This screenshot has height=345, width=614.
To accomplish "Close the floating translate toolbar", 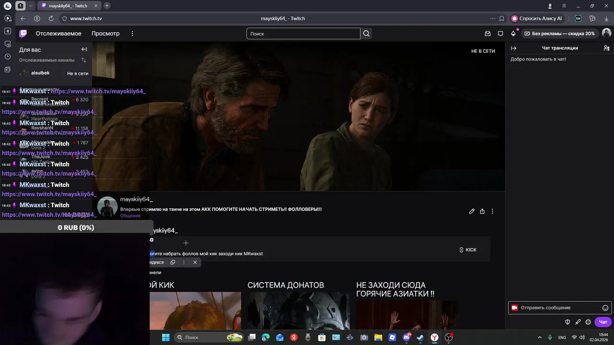I will point(195,262).
